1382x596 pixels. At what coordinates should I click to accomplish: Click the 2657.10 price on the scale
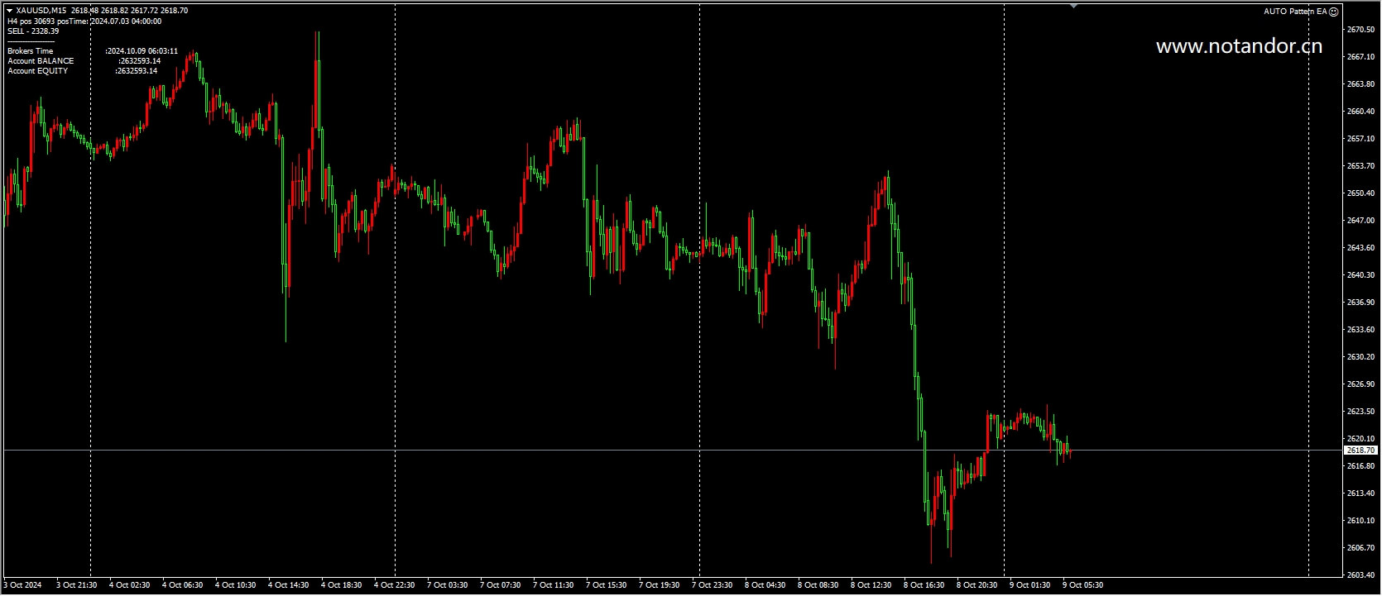click(1361, 139)
